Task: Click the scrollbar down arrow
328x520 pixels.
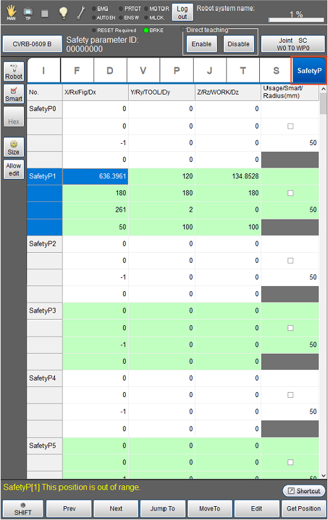Action: point(324,475)
